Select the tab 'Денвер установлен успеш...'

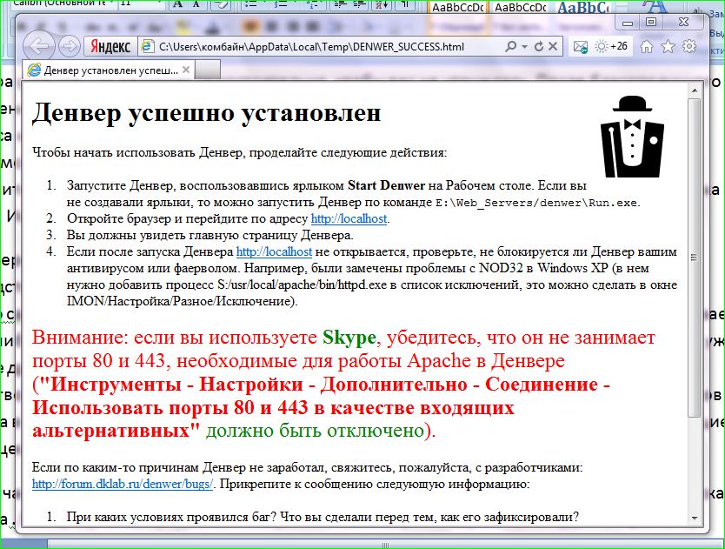(108, 70)
